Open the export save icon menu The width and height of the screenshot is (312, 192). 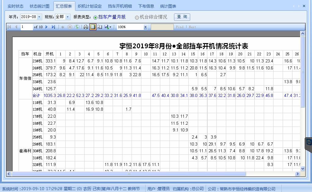pos(108,27)
